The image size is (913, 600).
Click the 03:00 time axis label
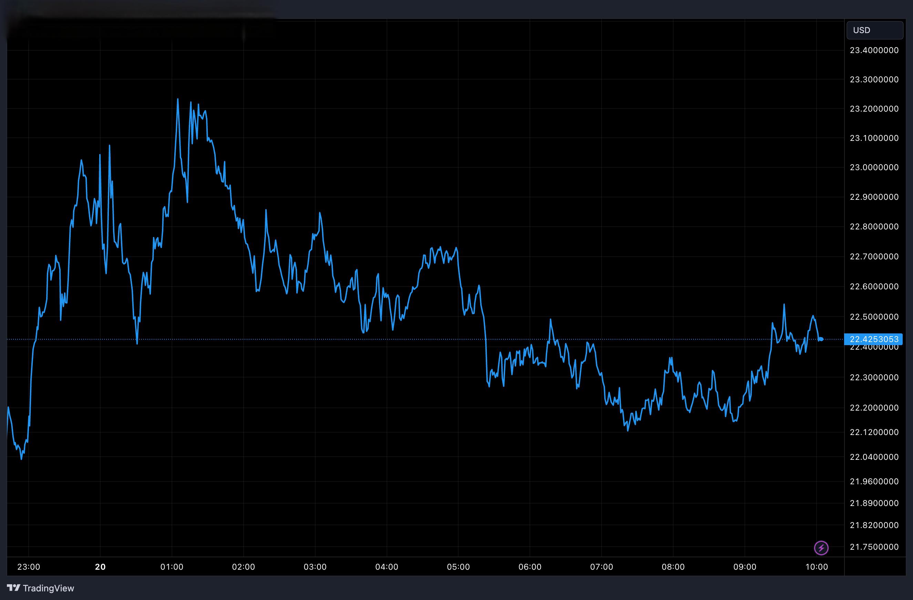[315, 567]
